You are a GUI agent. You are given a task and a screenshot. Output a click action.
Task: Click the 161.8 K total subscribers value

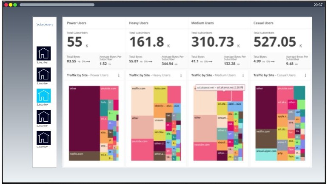(x=150, y=42)
